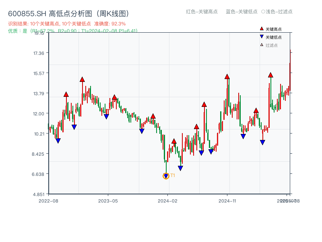Click the 2024-11 x-axis label
Image resolution: width=322 pixels, height=242 pixels.
(x=227, y=201)
